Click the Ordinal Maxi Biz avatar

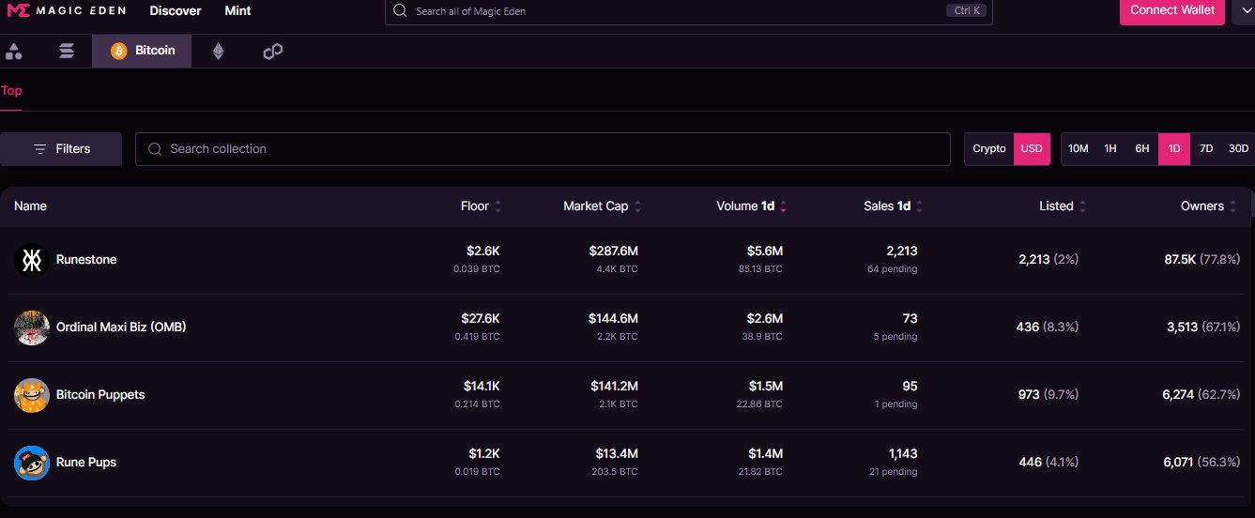pos(32,328)
